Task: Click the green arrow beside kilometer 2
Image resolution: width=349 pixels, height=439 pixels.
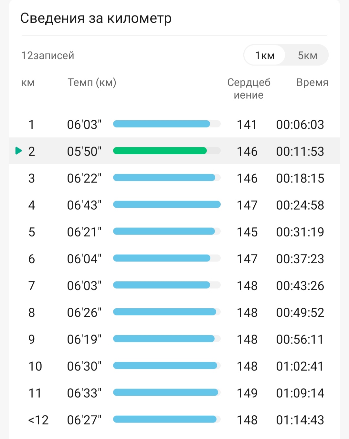Action: click(x=19, y=151)
